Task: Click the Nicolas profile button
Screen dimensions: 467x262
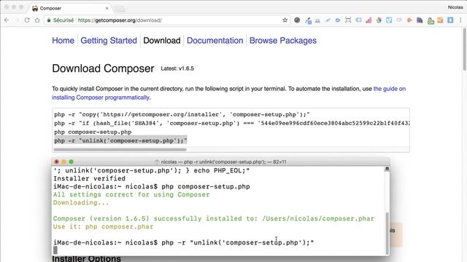Action: (455, 7)
